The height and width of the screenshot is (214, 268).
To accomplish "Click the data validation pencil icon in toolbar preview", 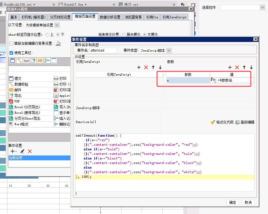I will tap(19, 60).
